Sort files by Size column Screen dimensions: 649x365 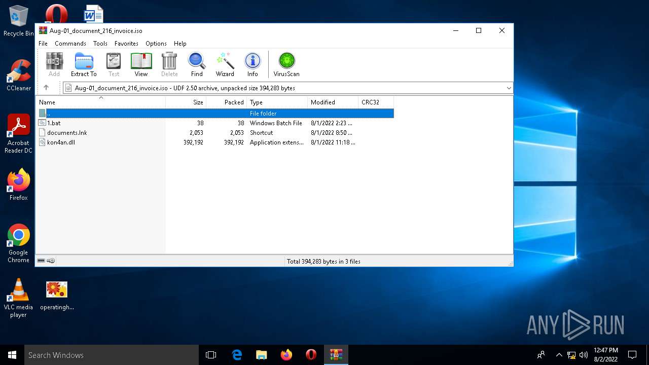tap(186, 102)
